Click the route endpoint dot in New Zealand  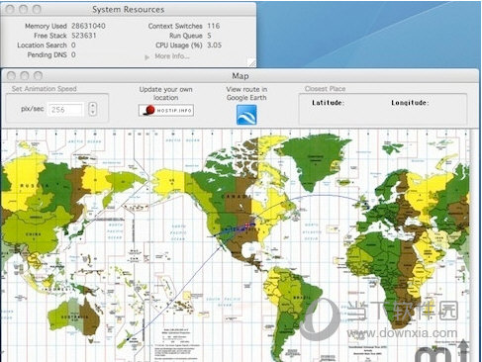[x=128, y=339]
